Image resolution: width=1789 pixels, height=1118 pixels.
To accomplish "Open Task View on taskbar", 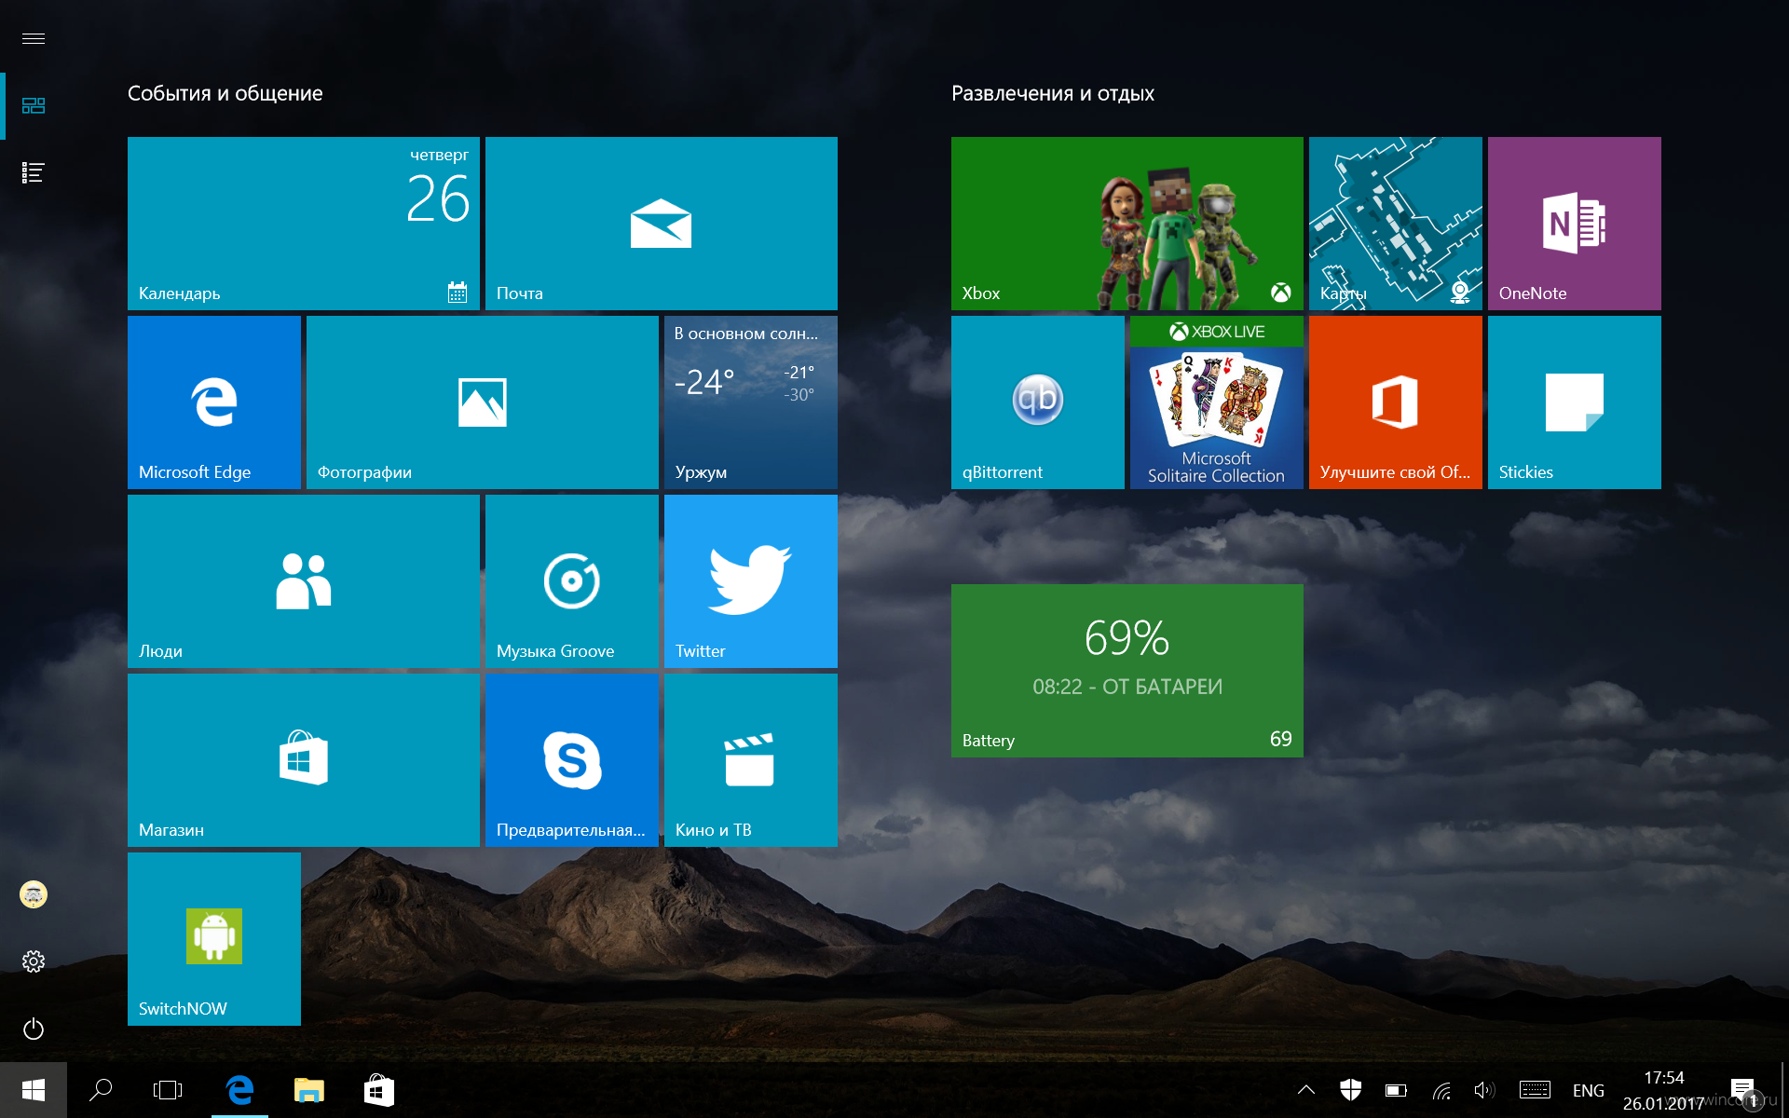I will 168,1090.
